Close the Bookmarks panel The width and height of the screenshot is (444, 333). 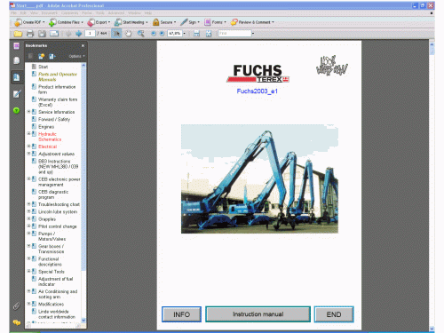point(83,45)
